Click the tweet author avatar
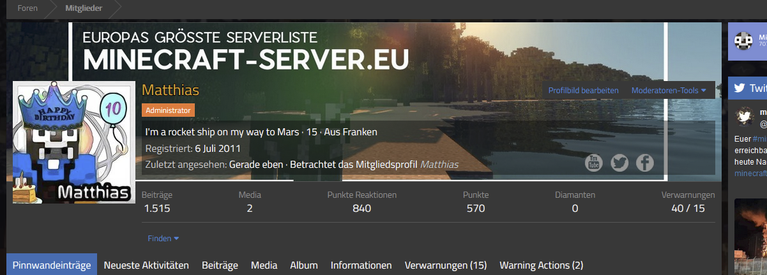767x275 pixels. [x=745, y=117]
